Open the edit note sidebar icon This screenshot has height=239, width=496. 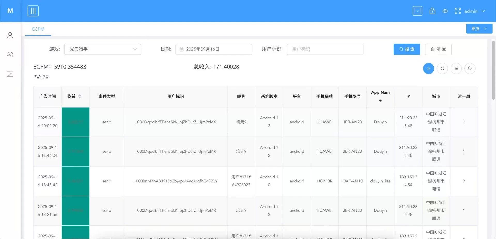(10, 74)
